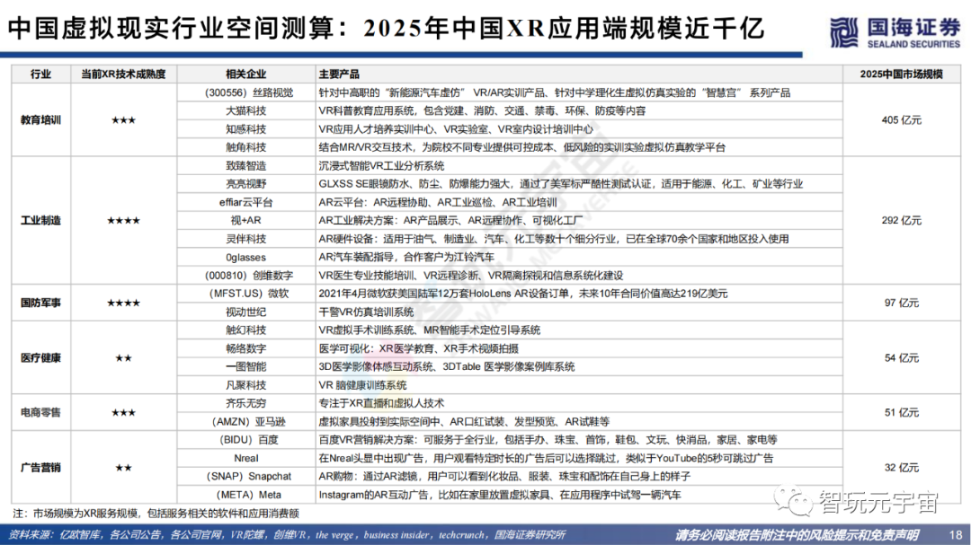Click the 畅络数字 company cell
The height and width of the screenshot is (545, 971).
[x=245, y=348]
